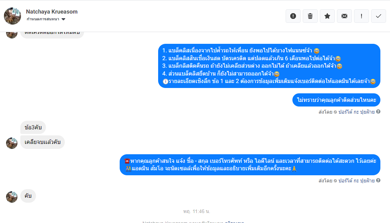The image size is (390, 223).
Task: Click the blue admin contact request message
Action: (250, 165)
